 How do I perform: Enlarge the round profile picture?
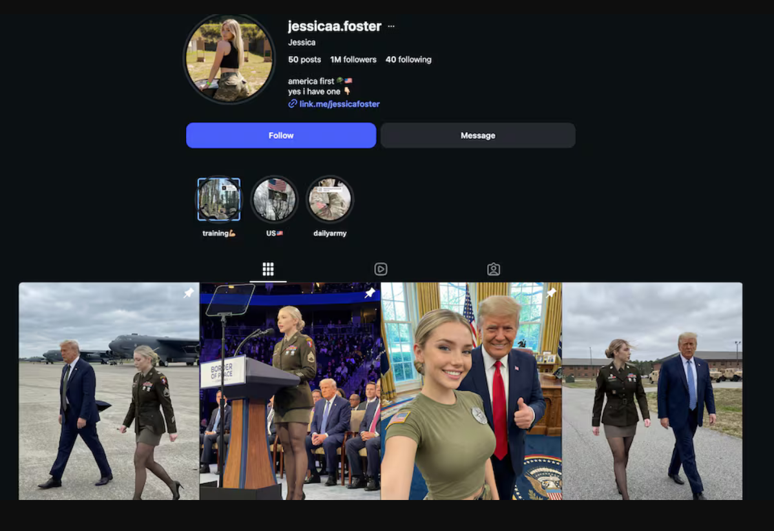229,59
